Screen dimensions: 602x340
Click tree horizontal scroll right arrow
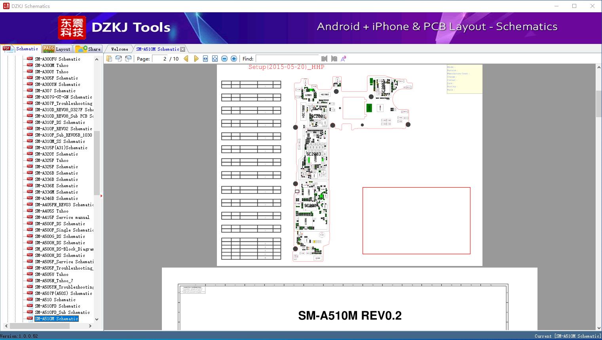[90, 326]
